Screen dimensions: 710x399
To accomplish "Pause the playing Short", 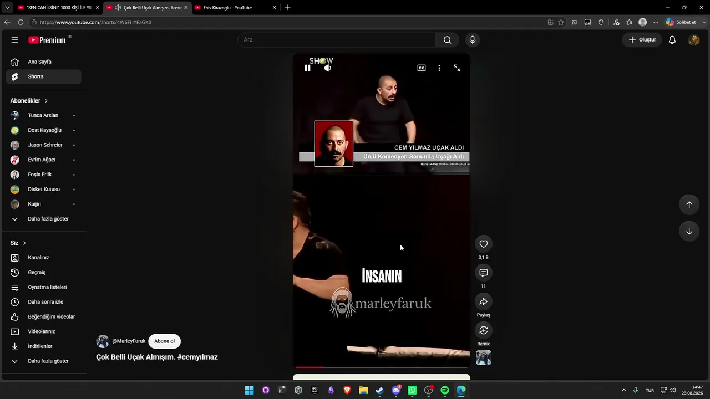I will coord(308,68).
